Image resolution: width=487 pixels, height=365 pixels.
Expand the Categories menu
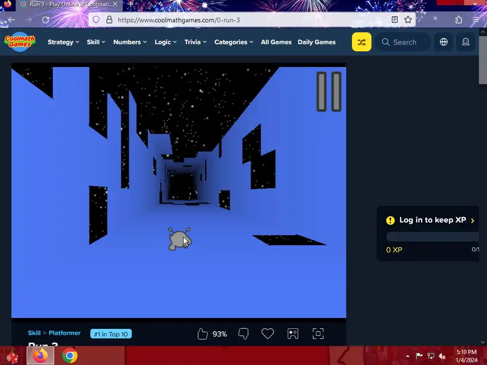point(234,42)
